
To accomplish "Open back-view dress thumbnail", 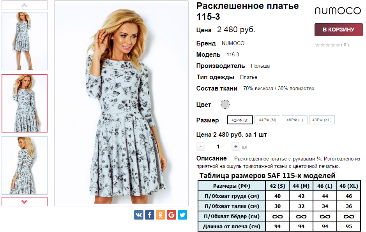I will [x=25, y=166].
